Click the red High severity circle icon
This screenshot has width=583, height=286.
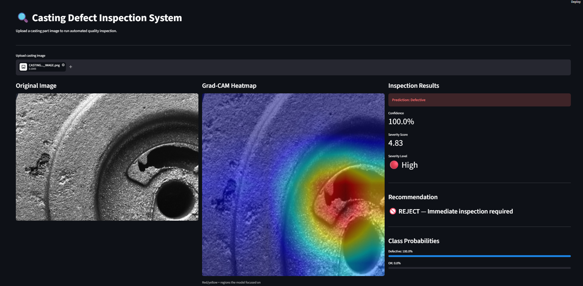[394, 165]
